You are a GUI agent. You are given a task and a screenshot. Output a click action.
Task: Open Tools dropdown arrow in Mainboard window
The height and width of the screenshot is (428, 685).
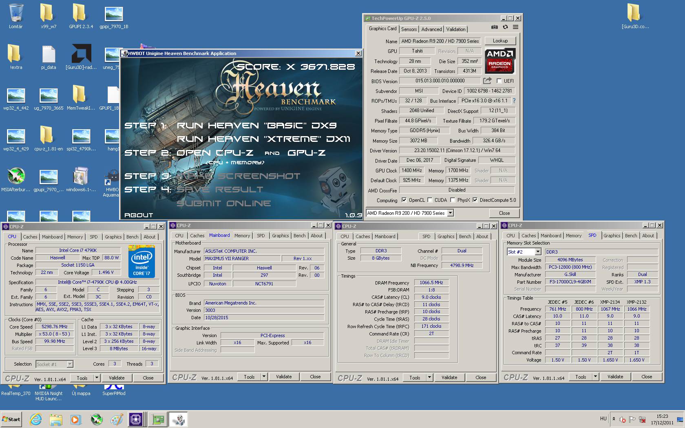coord(264,377)
